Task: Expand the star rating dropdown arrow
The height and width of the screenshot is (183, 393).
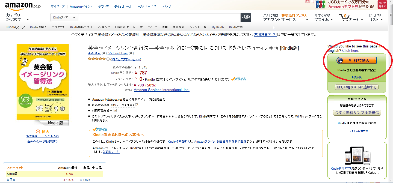Action: point(108,59)
